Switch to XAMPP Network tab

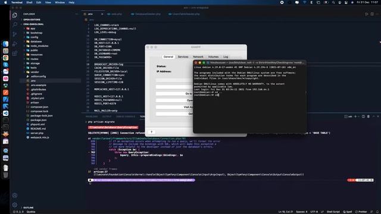coord(198,57)
